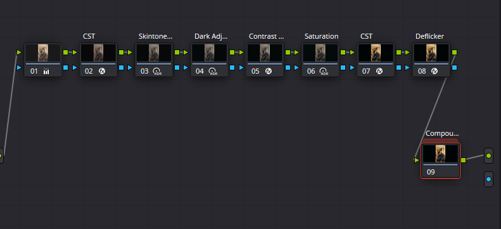Click blue key output square of node 02
501x229 pixels.
point(121,67)
